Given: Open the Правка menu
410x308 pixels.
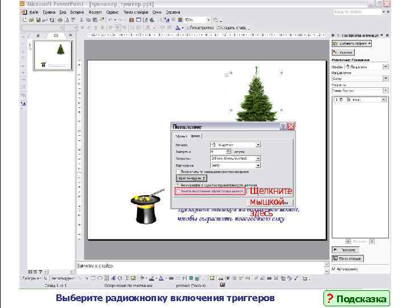Looking at the screenshot, I should pyautogui.click(x=49, y=13).
